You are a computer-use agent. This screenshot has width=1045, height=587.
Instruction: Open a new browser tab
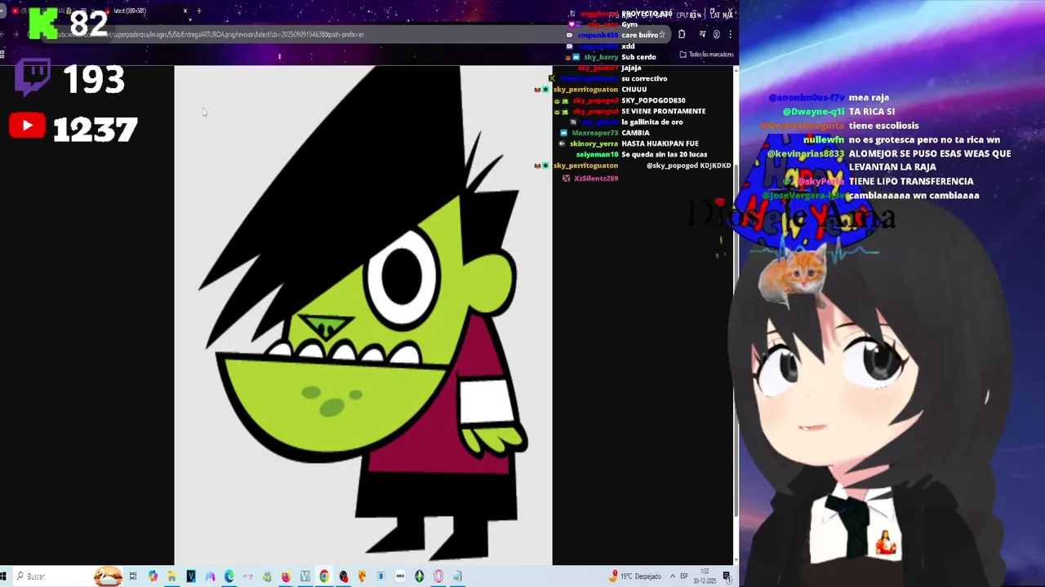coord(199,11)
